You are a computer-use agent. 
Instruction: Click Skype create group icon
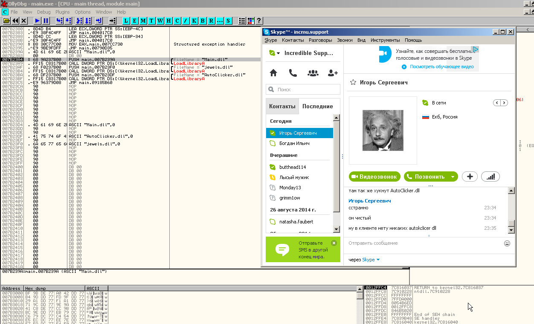pos(313,73)
